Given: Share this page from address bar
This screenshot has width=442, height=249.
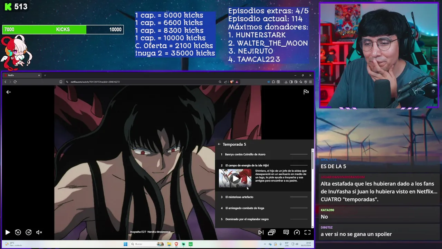Looking at the screenshot, I should click(225, 82).
